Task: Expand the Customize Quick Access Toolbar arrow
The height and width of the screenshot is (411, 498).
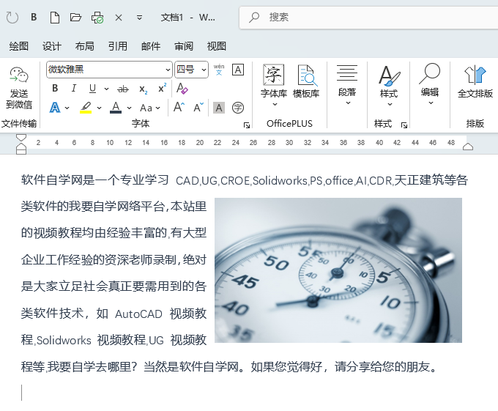Action: [x=139, y=18]
